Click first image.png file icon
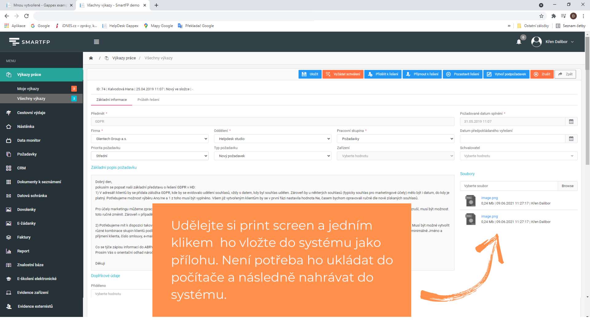 pyautogui.click(x=470, y=201)
